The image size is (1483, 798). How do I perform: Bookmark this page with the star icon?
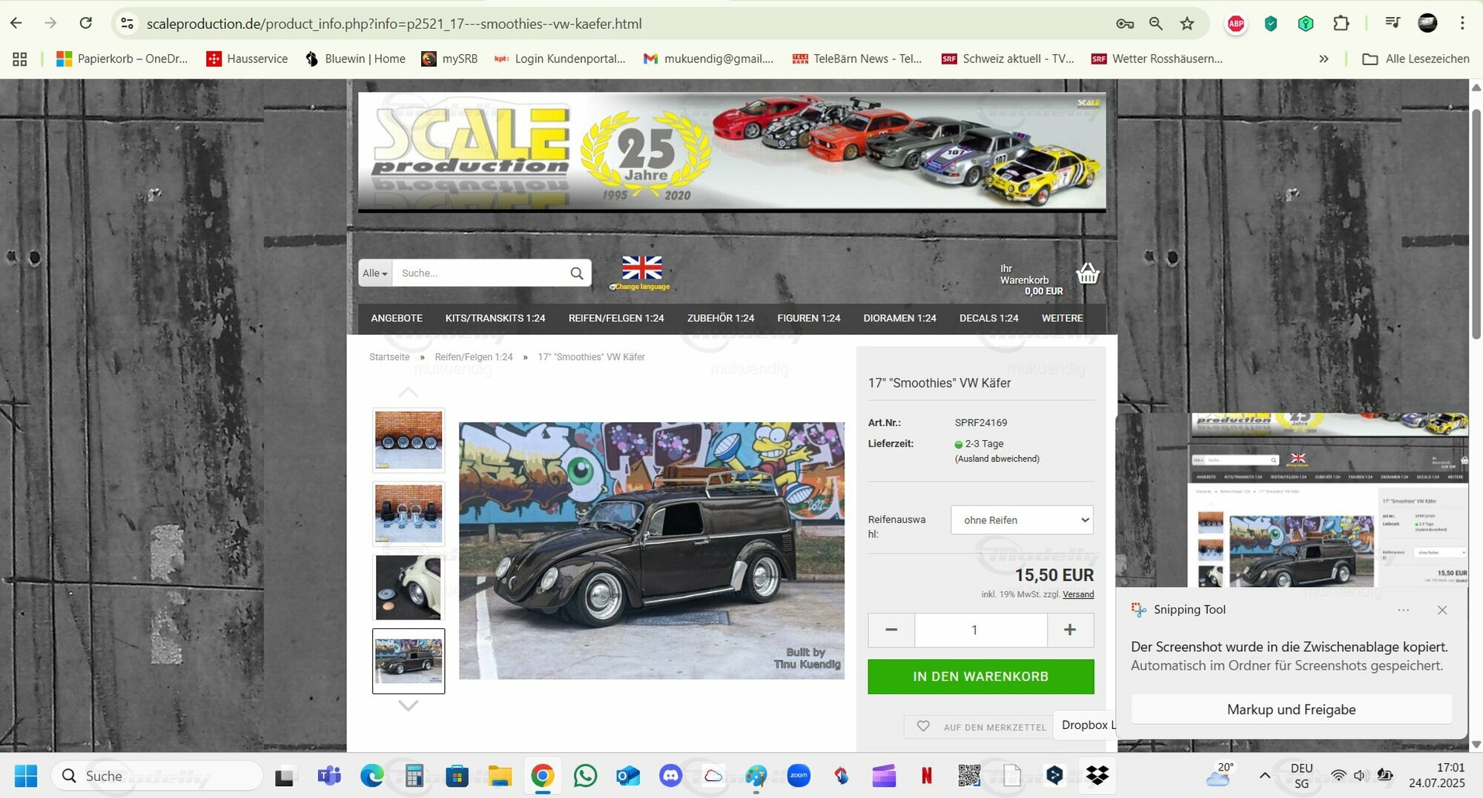1187,24
